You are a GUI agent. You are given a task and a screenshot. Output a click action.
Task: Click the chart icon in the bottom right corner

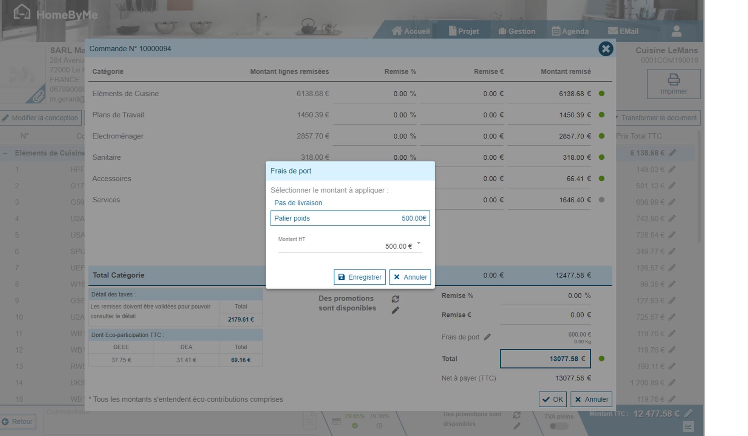pos(688,427)
